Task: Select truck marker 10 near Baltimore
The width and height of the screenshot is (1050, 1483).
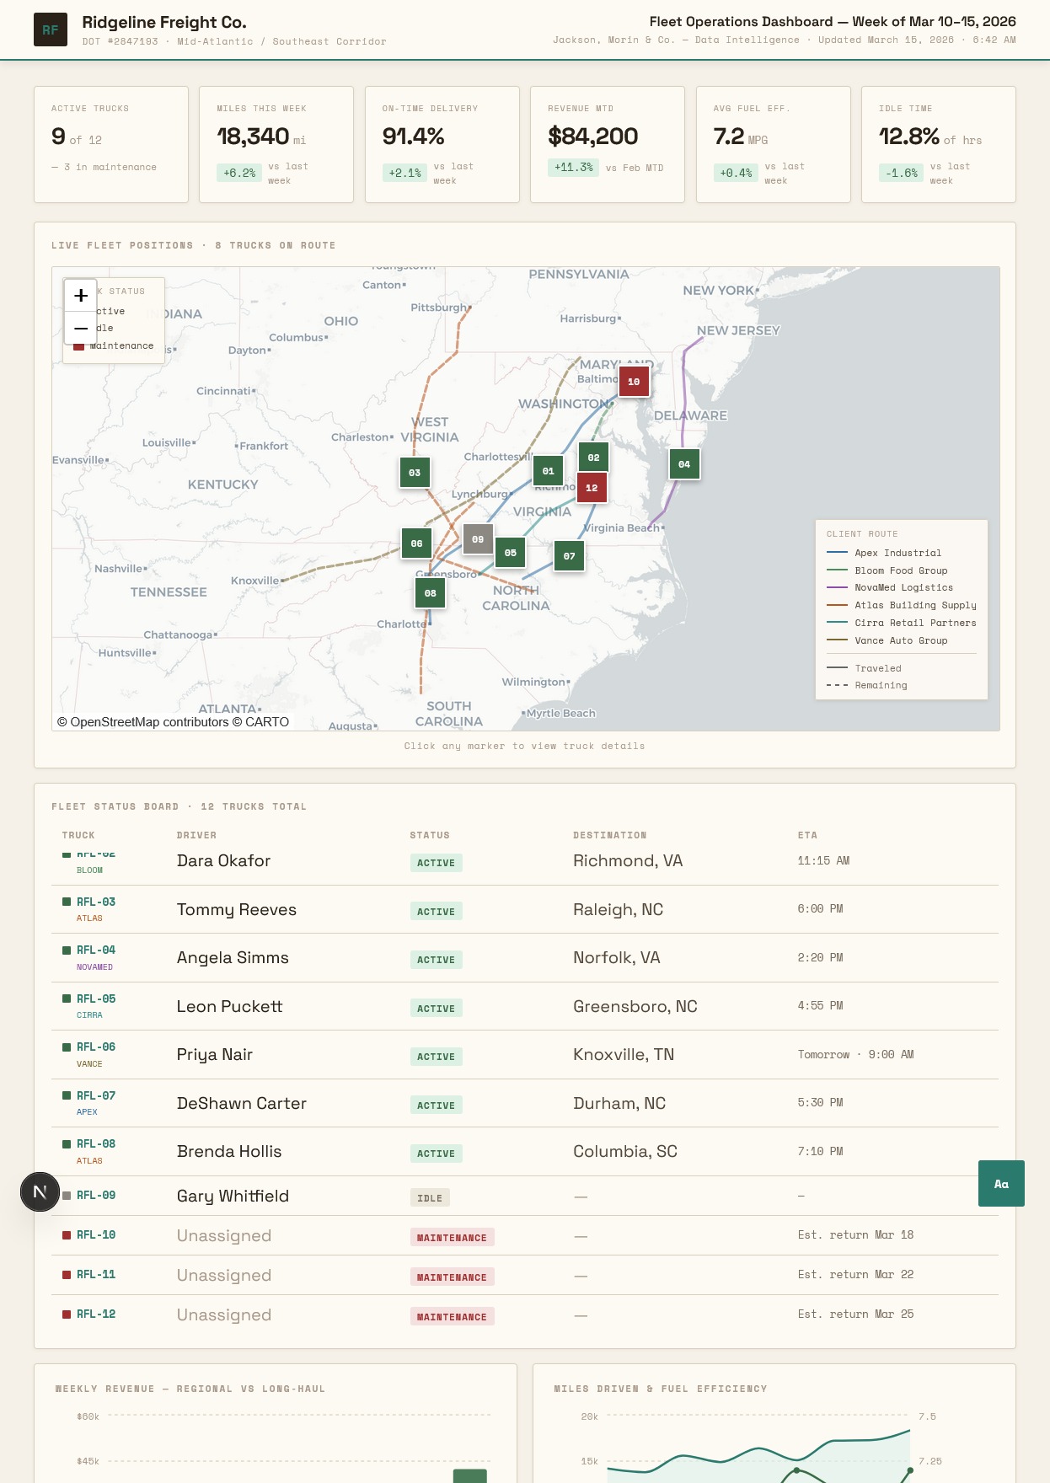Action: (634, 382)
